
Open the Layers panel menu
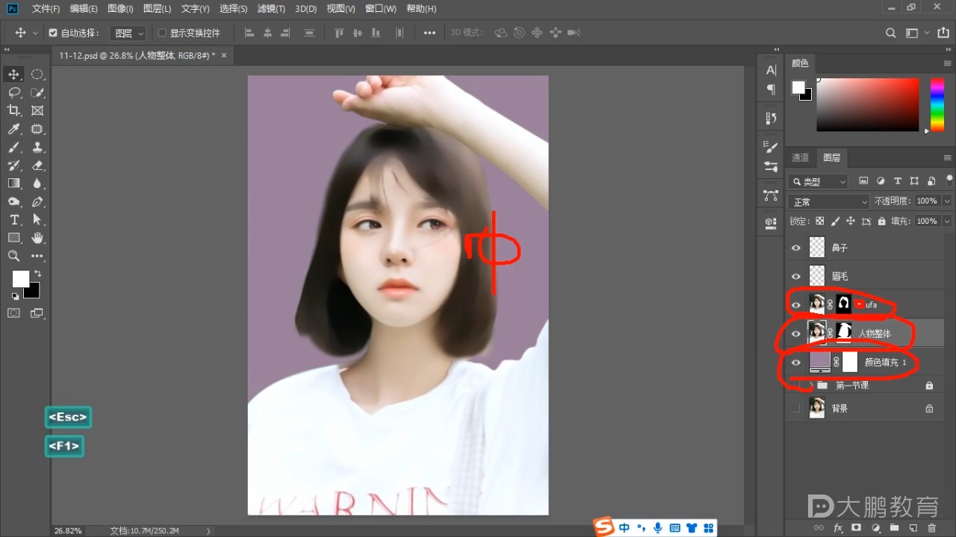pyautogui.click(x=948, y=157)
